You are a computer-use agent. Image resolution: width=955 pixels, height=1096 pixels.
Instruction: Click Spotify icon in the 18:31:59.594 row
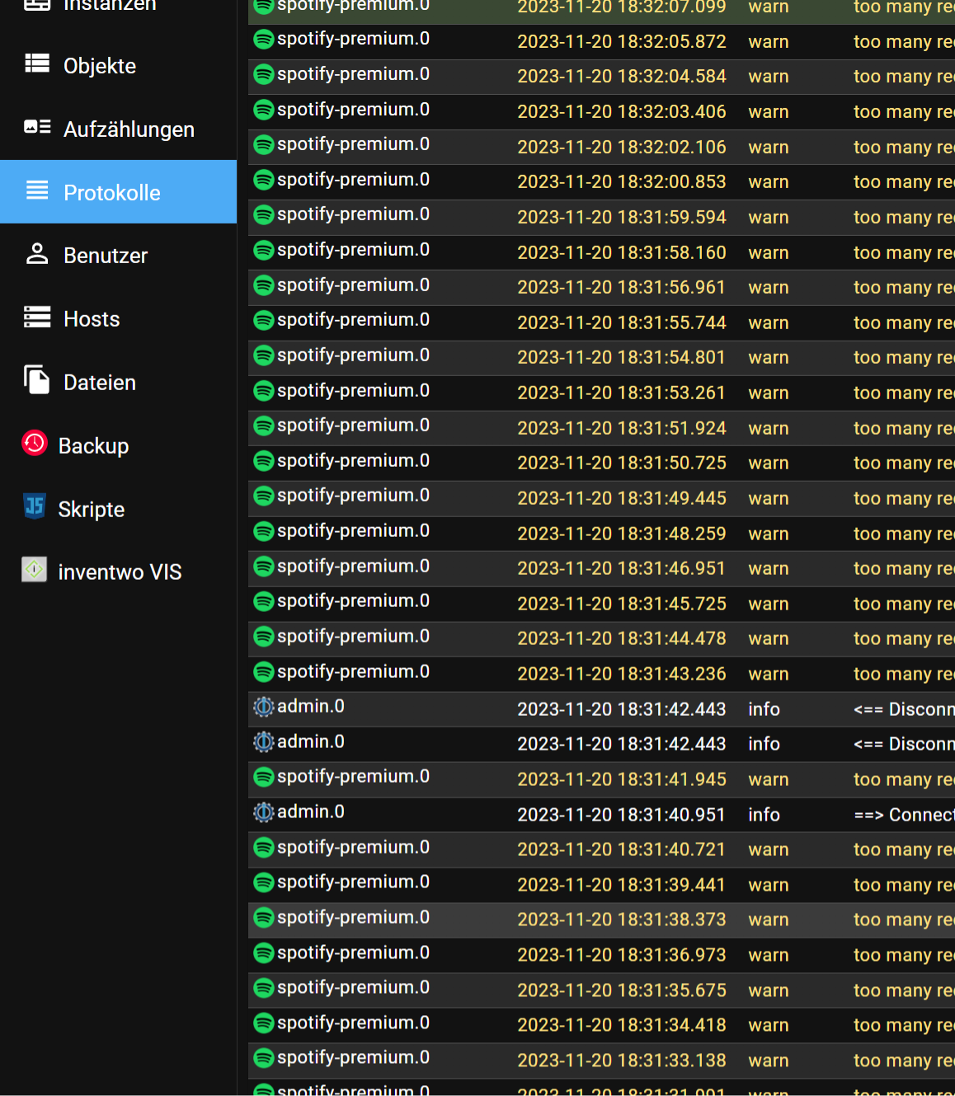pyautogui.click(x=264, y=215)
